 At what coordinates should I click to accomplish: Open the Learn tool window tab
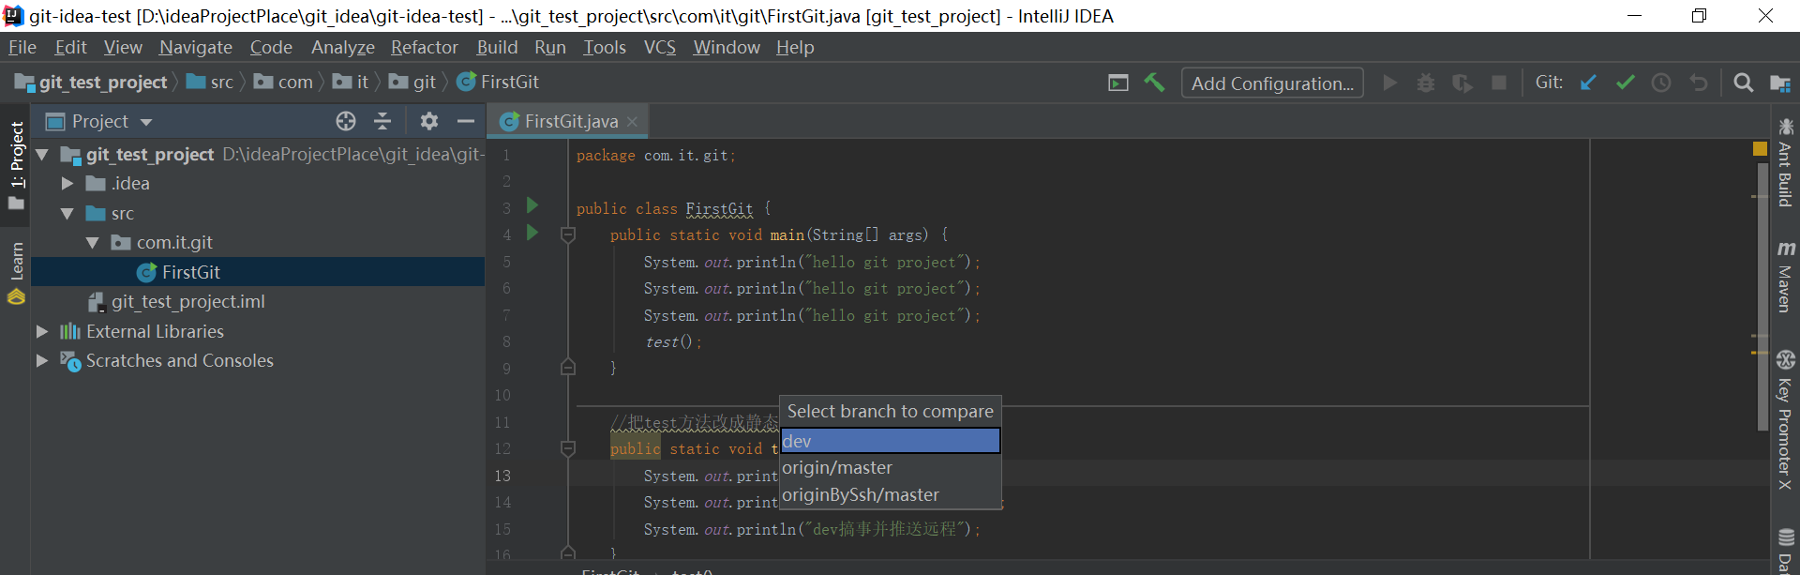pos(16,273)
